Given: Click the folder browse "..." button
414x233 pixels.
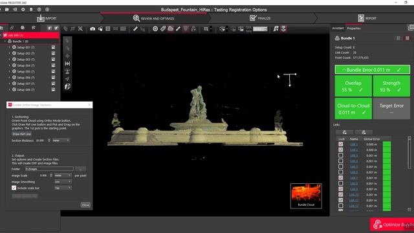Looking at the screenshot, I should [x=80, y=169].
